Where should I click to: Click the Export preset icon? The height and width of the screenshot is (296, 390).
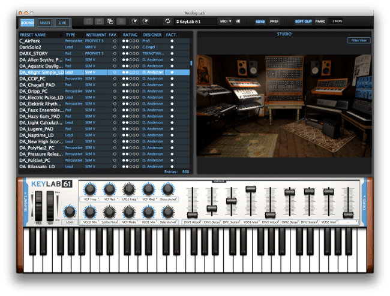(145, 22)
